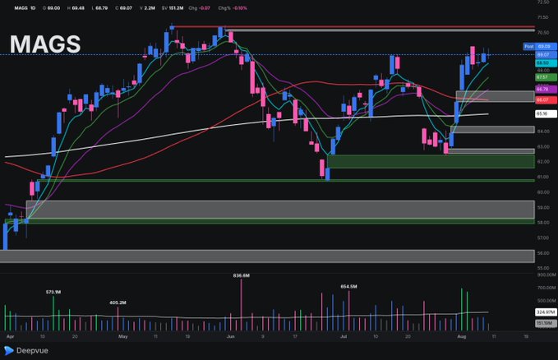The image size is (558, 360).
Task: Click the Jun label on date axis
Action: tap(231, 336)
